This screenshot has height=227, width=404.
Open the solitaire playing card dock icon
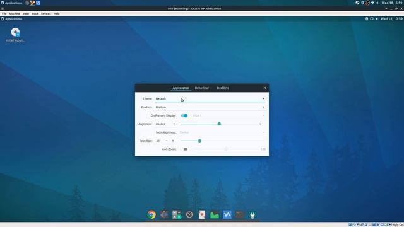[202, 214]
